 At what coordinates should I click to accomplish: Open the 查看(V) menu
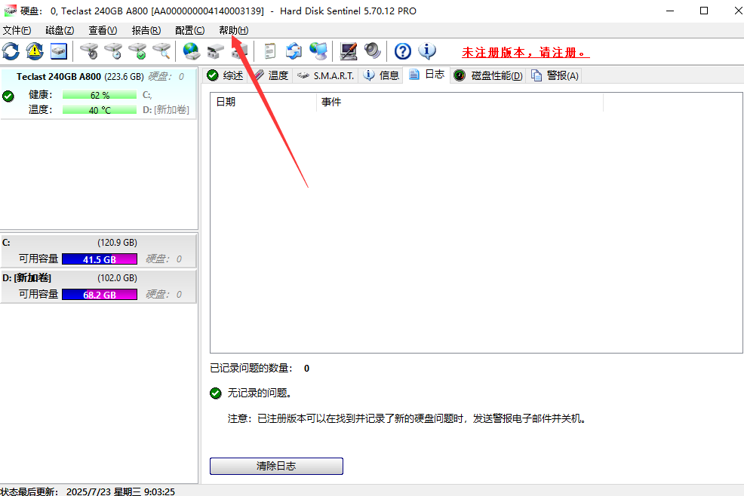click(103, 30)
